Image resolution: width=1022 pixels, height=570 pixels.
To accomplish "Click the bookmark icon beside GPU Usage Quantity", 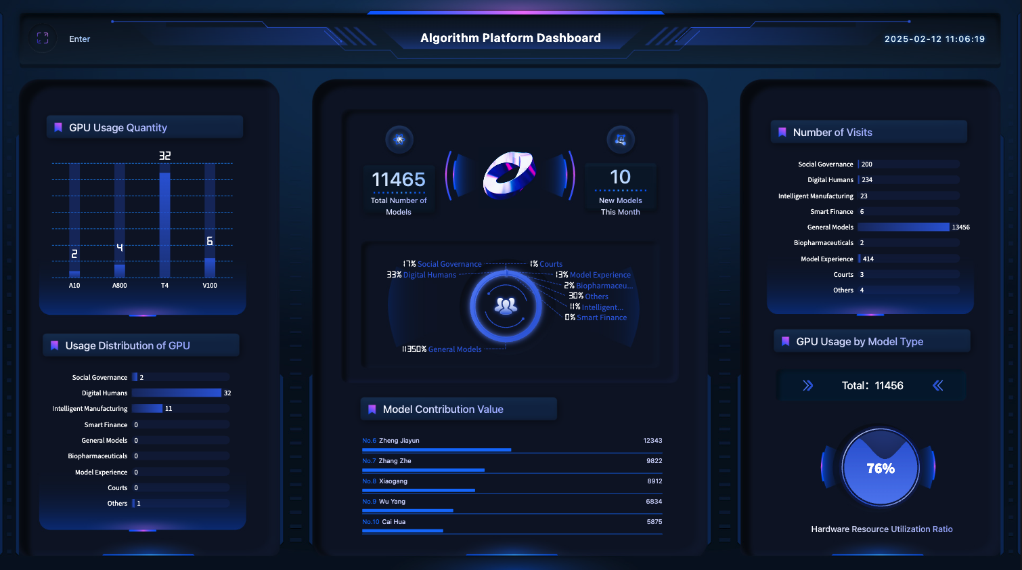I will 58,127.
